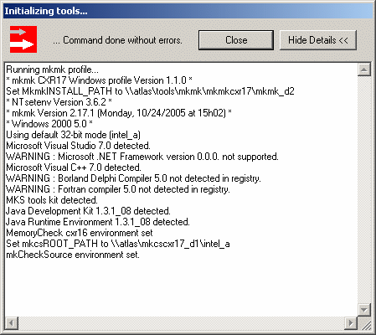
Task: Click the vertical scrollbar up arrow
Action: click(x=364, y=70)
